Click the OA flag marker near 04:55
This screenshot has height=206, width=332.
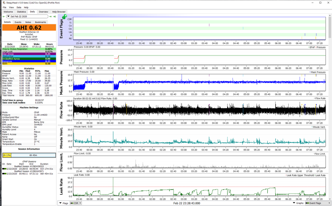[243, 28]
